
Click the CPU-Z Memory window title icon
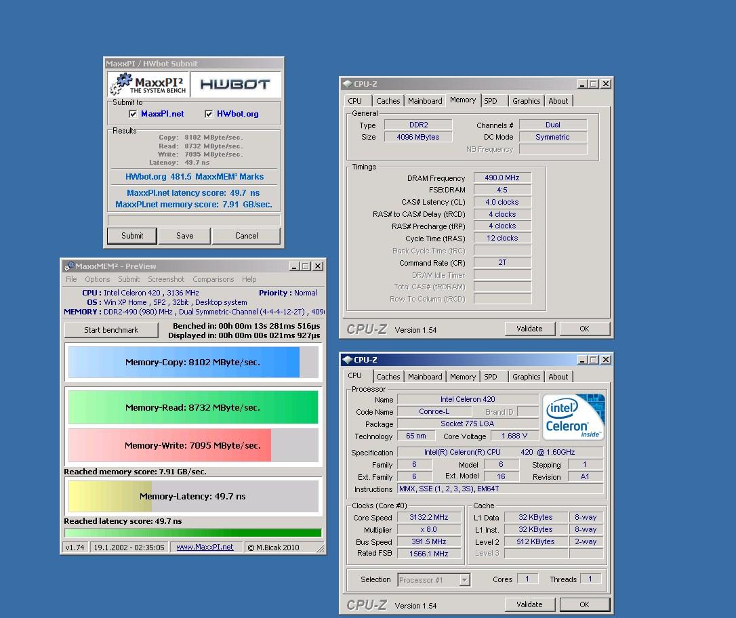click(x=348, y=84)
